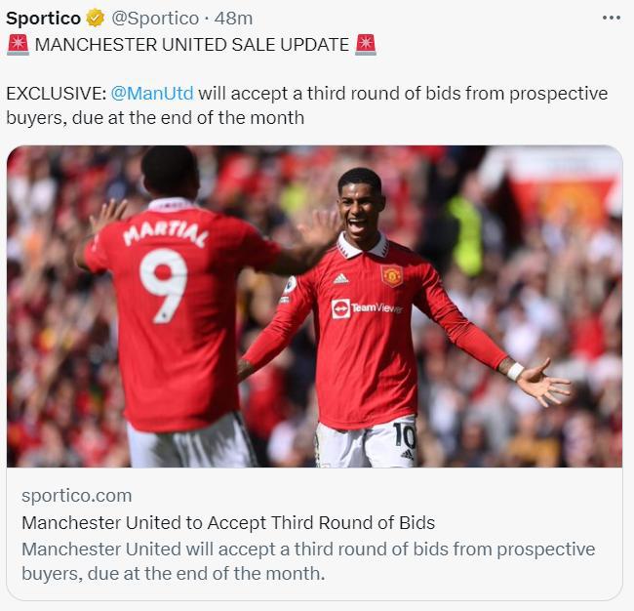Open the Sportico profile name
The width and height of the screenshot is (634, 611).
[x=43, y=19]
